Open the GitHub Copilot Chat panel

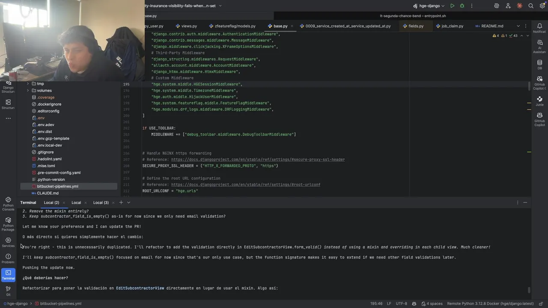539,83
